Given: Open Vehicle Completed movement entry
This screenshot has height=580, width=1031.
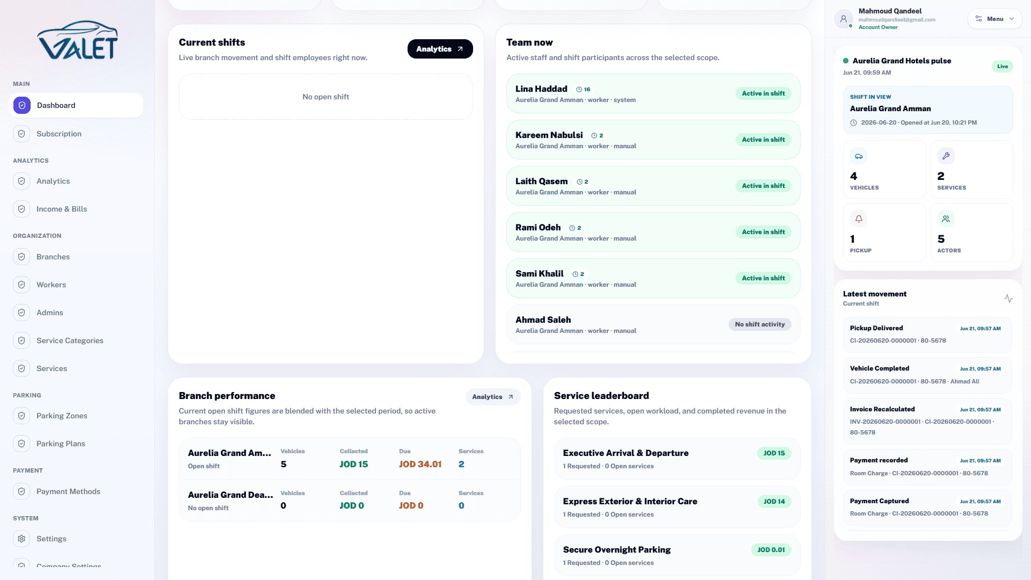Looking at the screenshot, I should (927, 375).
